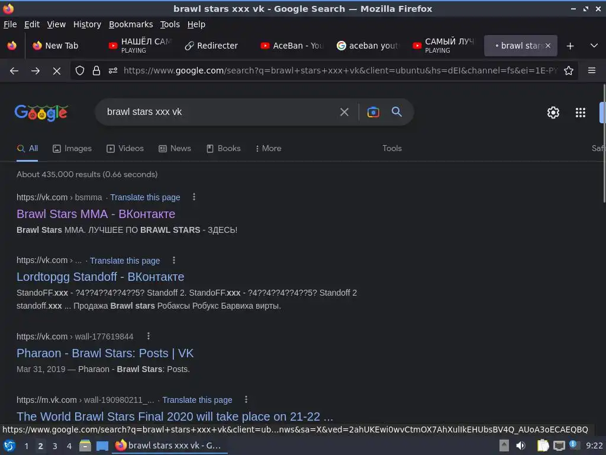Viewport: 606px width, 455px height.
Task: Submit search with magnifying glass icon
Action: [x=397, y=112]
